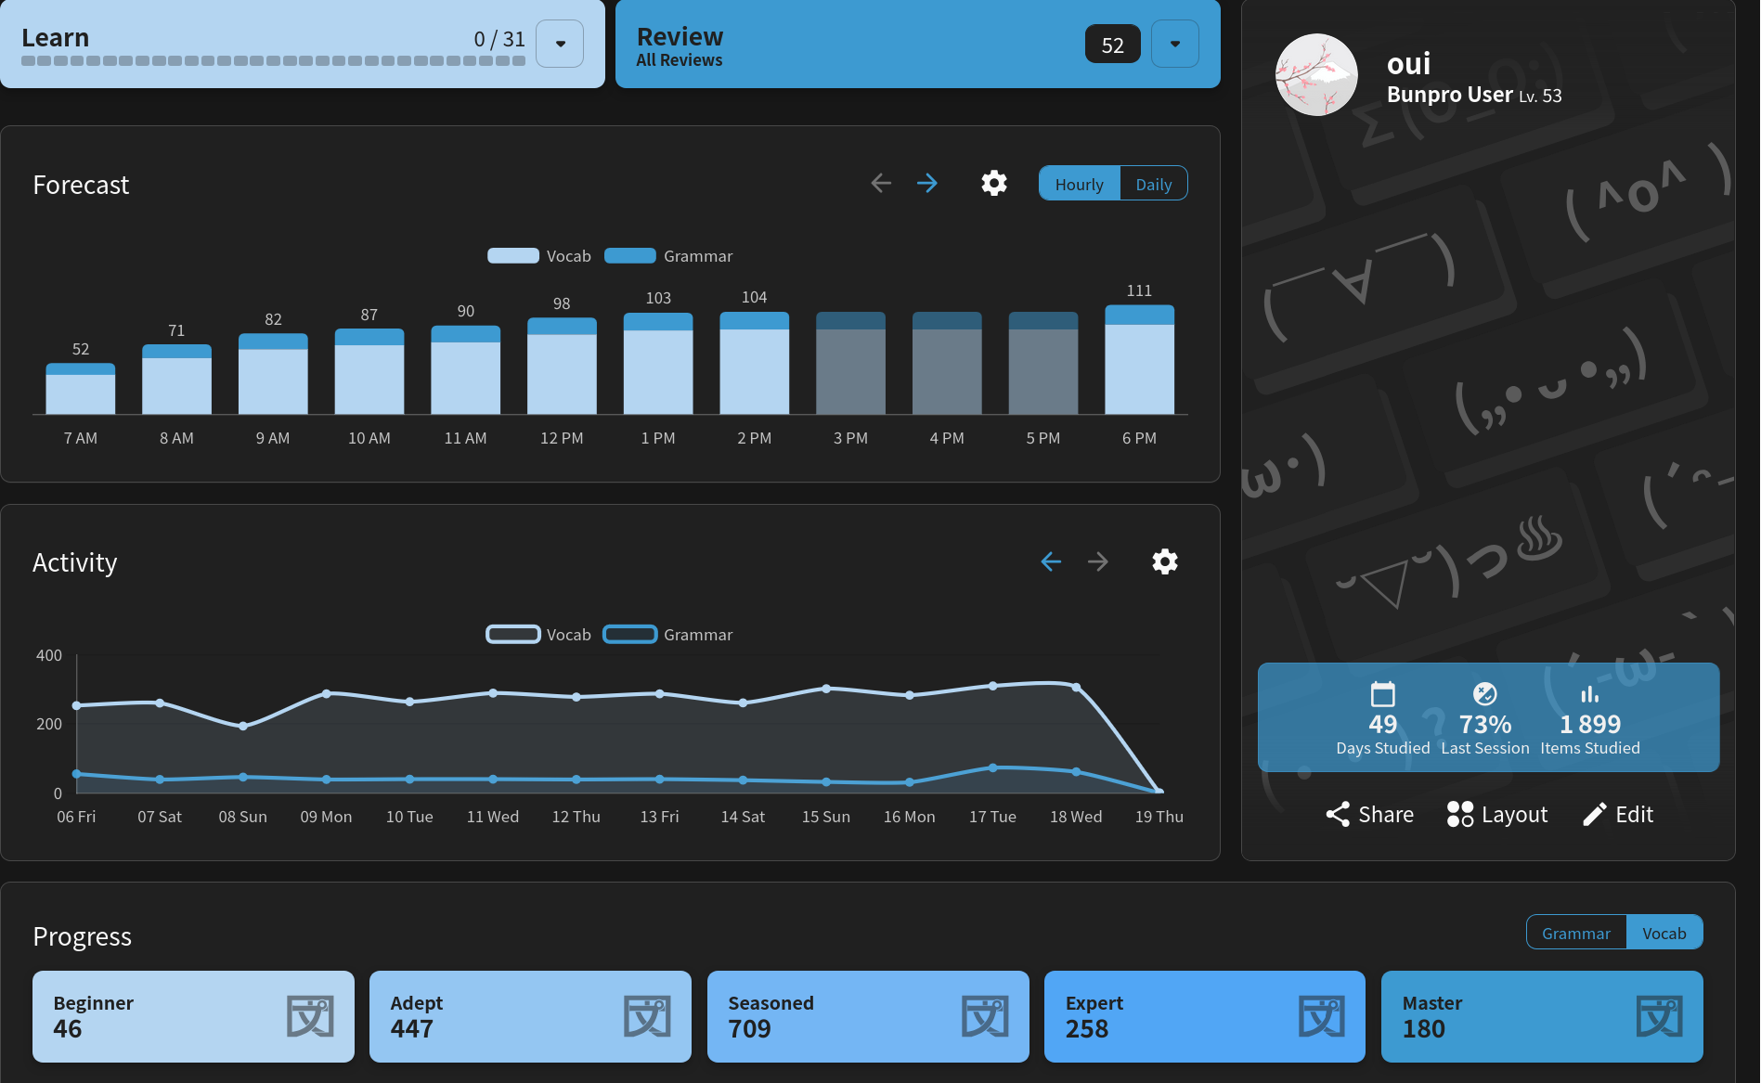Click the Days Studied calendar icon

click(1382, 694)
